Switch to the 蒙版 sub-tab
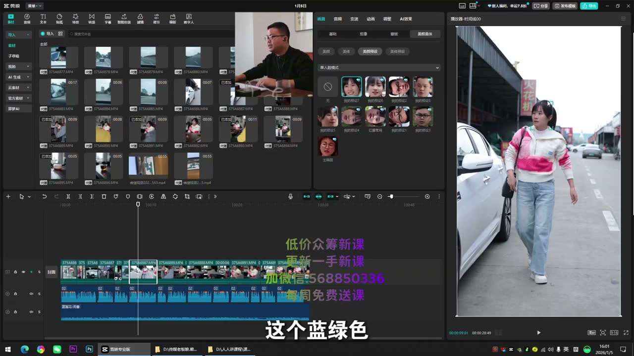Image resolution: width=634 pixels, height=356 pixels. [394, 34]
